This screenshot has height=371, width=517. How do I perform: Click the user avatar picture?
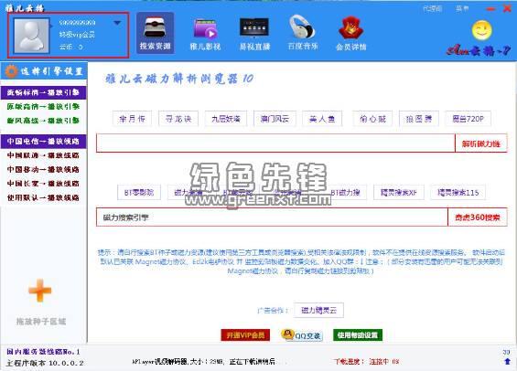click(x=31, y=36)
